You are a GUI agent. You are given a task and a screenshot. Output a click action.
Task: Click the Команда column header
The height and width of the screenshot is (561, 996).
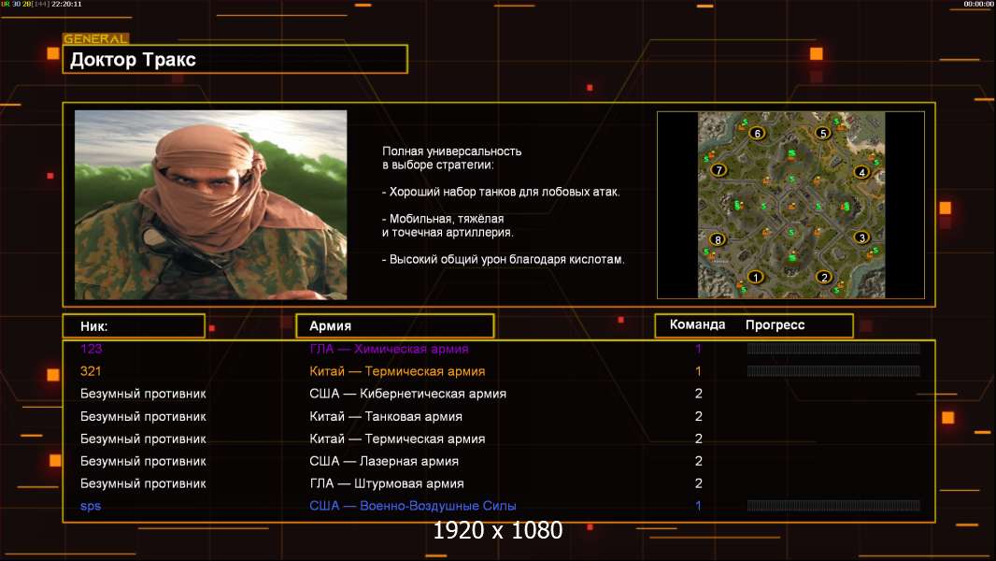697,325
